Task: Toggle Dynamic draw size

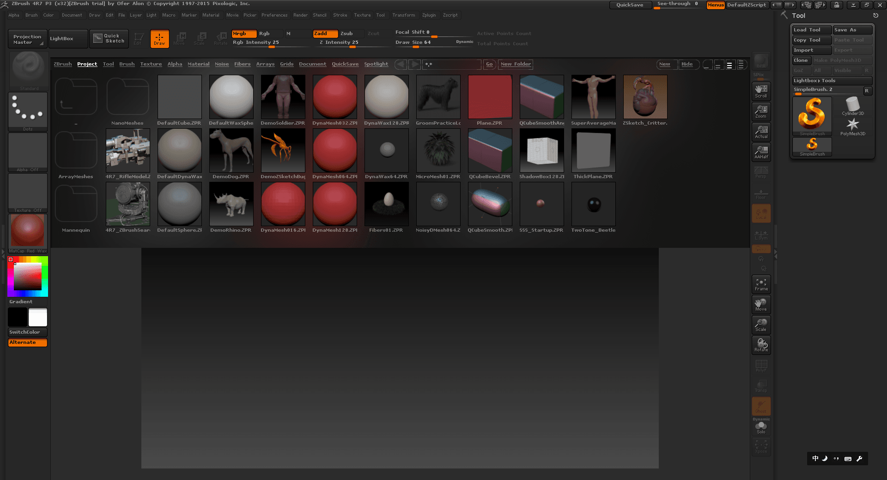Action: coord(464,42)
